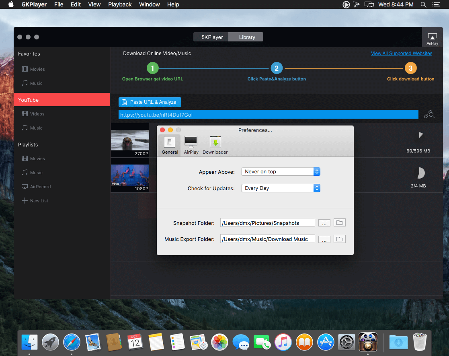The width and height of the screenshot is (449, 356).
Task: Open the Apple menu
Action: [x=11, y=4]
